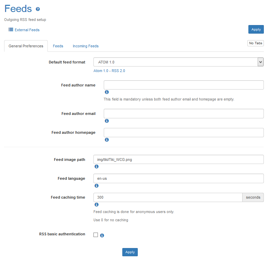
Task: Enable the RSS basic authentication checkbox
Action: (x=96, y=235)
